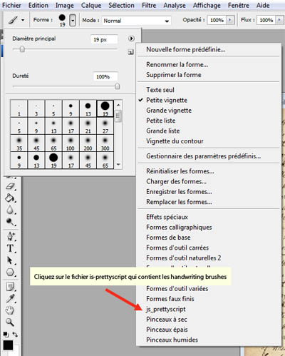This screenshot has height=356, width=285.
Task: Create new brush preset from panel icon
Action: [130, 51]
